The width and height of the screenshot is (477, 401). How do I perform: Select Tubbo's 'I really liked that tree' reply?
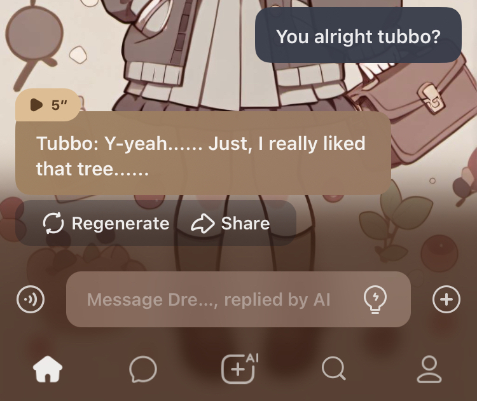tap(203, 153)
